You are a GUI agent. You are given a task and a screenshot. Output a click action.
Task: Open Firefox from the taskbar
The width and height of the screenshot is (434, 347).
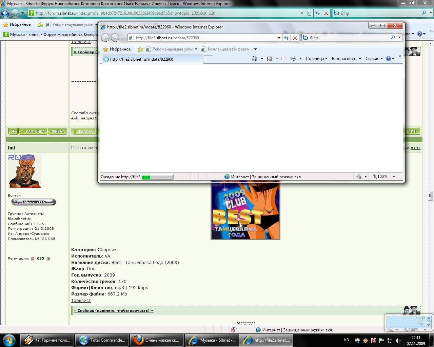pos(157,340)
